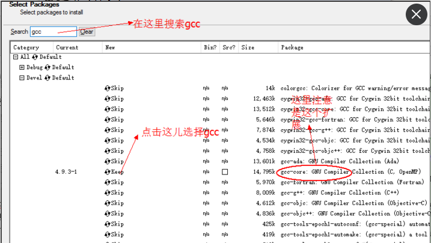Collapse the Devel category tree node
Screen dimensions: 431x243
(x=22, y=78)
